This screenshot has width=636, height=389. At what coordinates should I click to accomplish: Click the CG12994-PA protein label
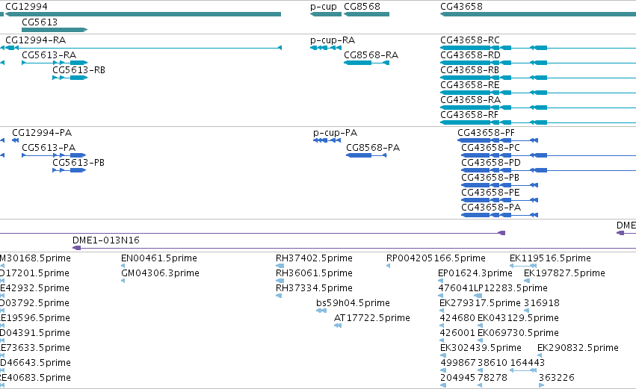coord(42,133)
